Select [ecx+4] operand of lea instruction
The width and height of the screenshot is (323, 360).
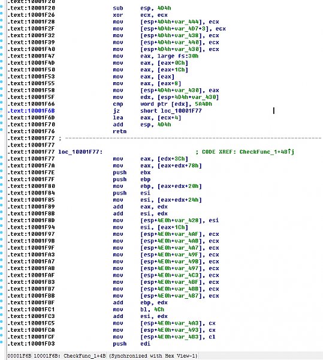[x=169, y=118]
